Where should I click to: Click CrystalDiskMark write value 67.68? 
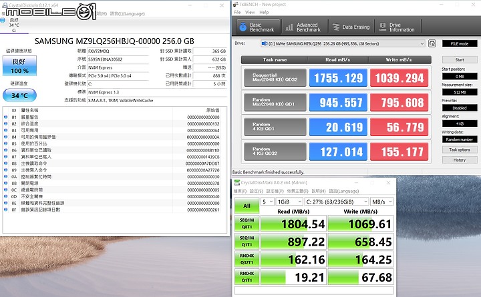[x=361, y=277]
